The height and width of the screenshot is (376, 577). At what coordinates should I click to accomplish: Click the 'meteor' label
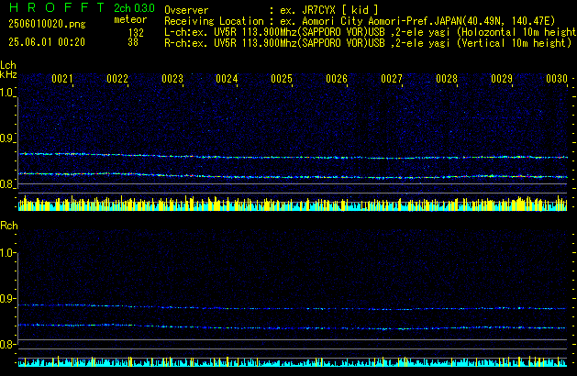[x=130, y=19]
